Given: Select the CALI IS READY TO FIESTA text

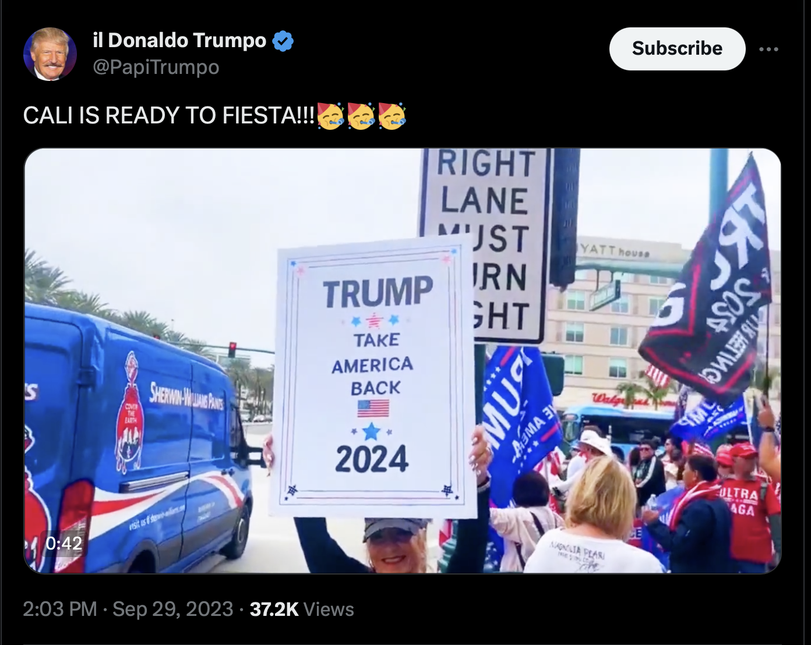Looking at the screenshot, I should [x=169, y=115].
